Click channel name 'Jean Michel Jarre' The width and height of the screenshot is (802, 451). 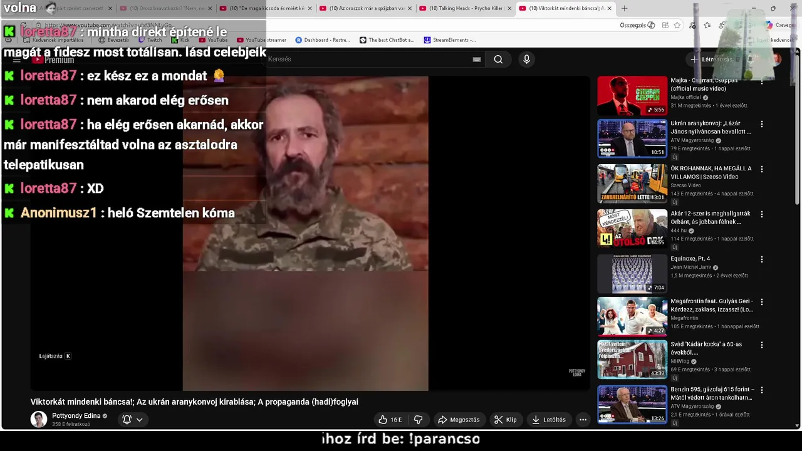691,267
